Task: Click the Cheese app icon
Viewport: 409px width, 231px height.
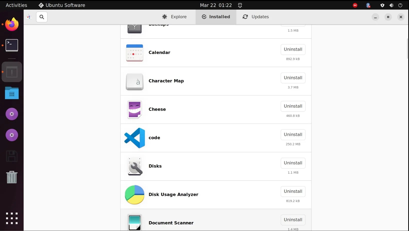Action: point(135,109)
